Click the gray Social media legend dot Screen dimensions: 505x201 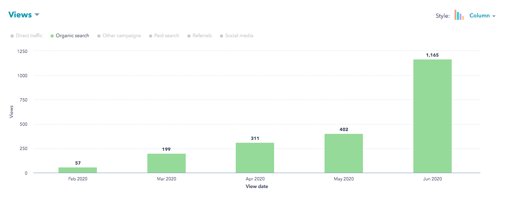[x=221, y=36]
